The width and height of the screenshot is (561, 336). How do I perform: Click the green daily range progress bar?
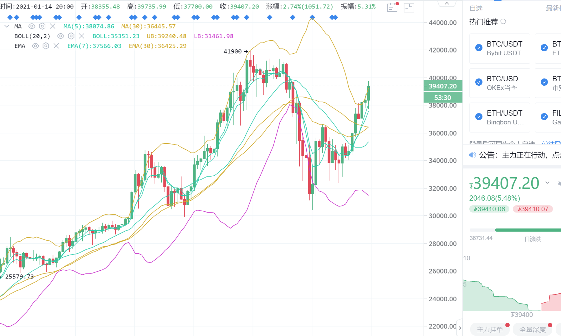[x=528, y=230]
